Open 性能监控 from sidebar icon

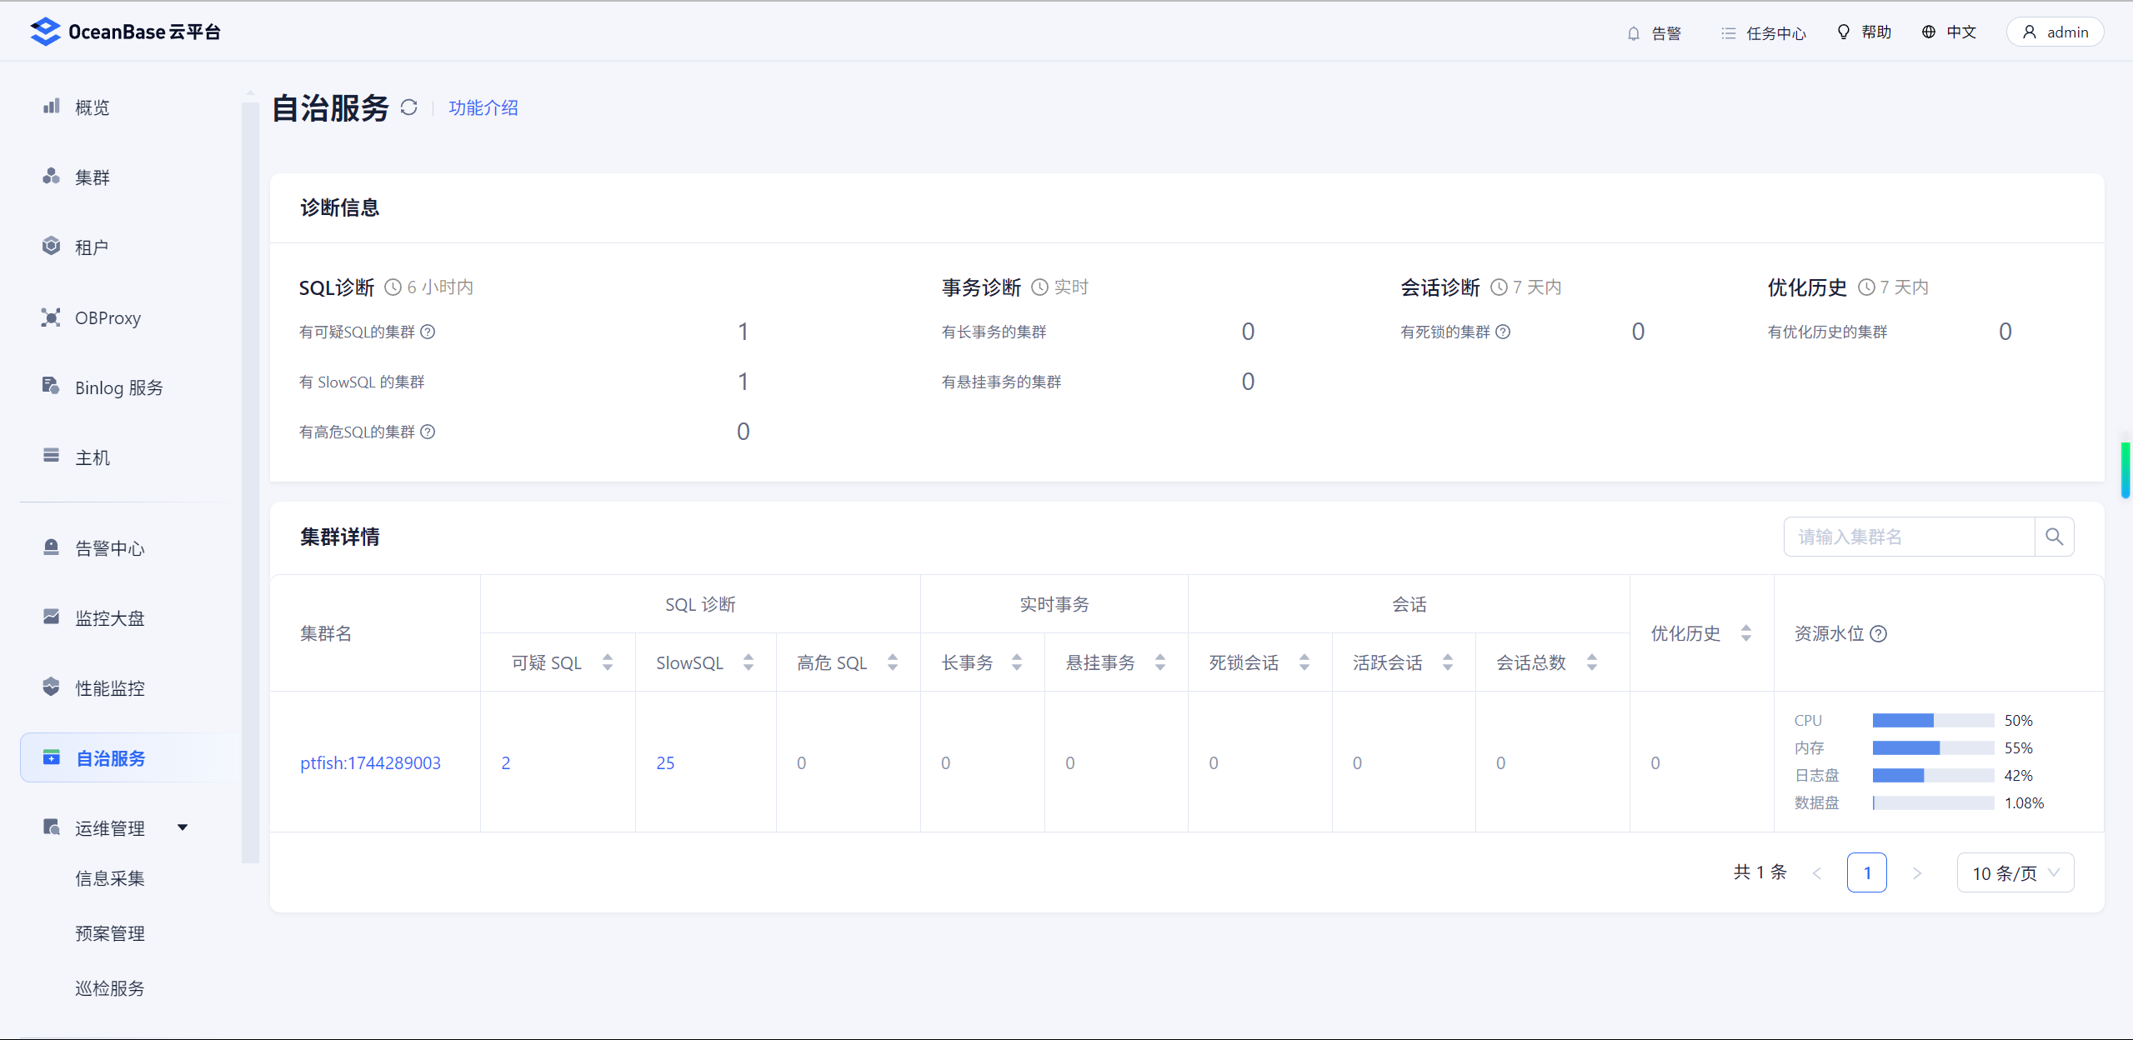pyautogui.click(x=52, y=687)
